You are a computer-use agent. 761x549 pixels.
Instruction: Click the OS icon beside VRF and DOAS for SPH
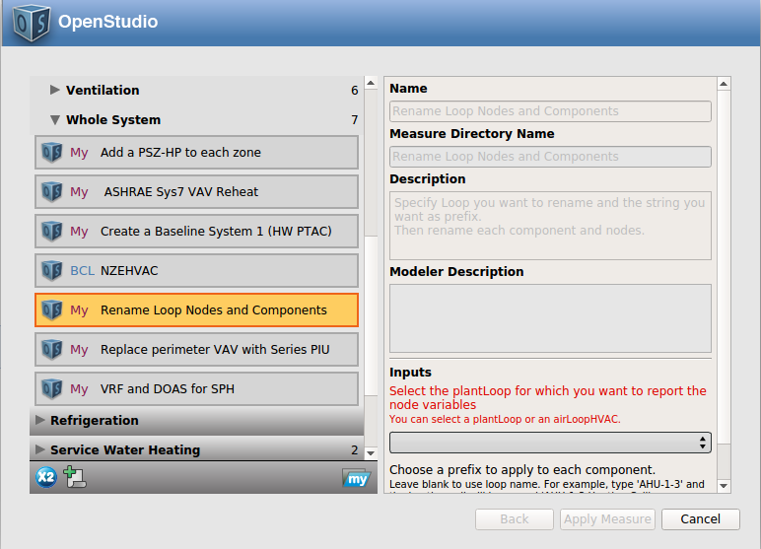click(52, 388)
